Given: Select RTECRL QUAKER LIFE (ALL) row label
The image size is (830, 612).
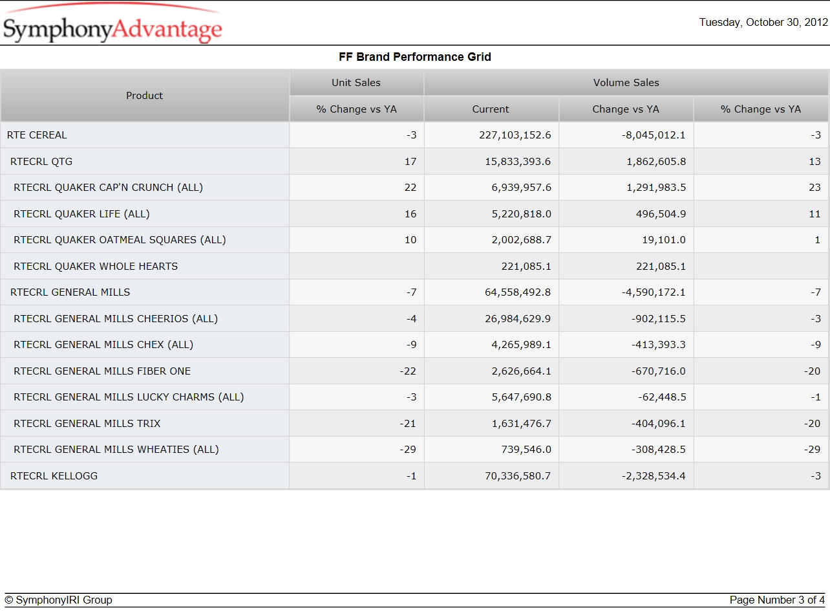Looking at the screenshot, I should (x=81, y=214).
